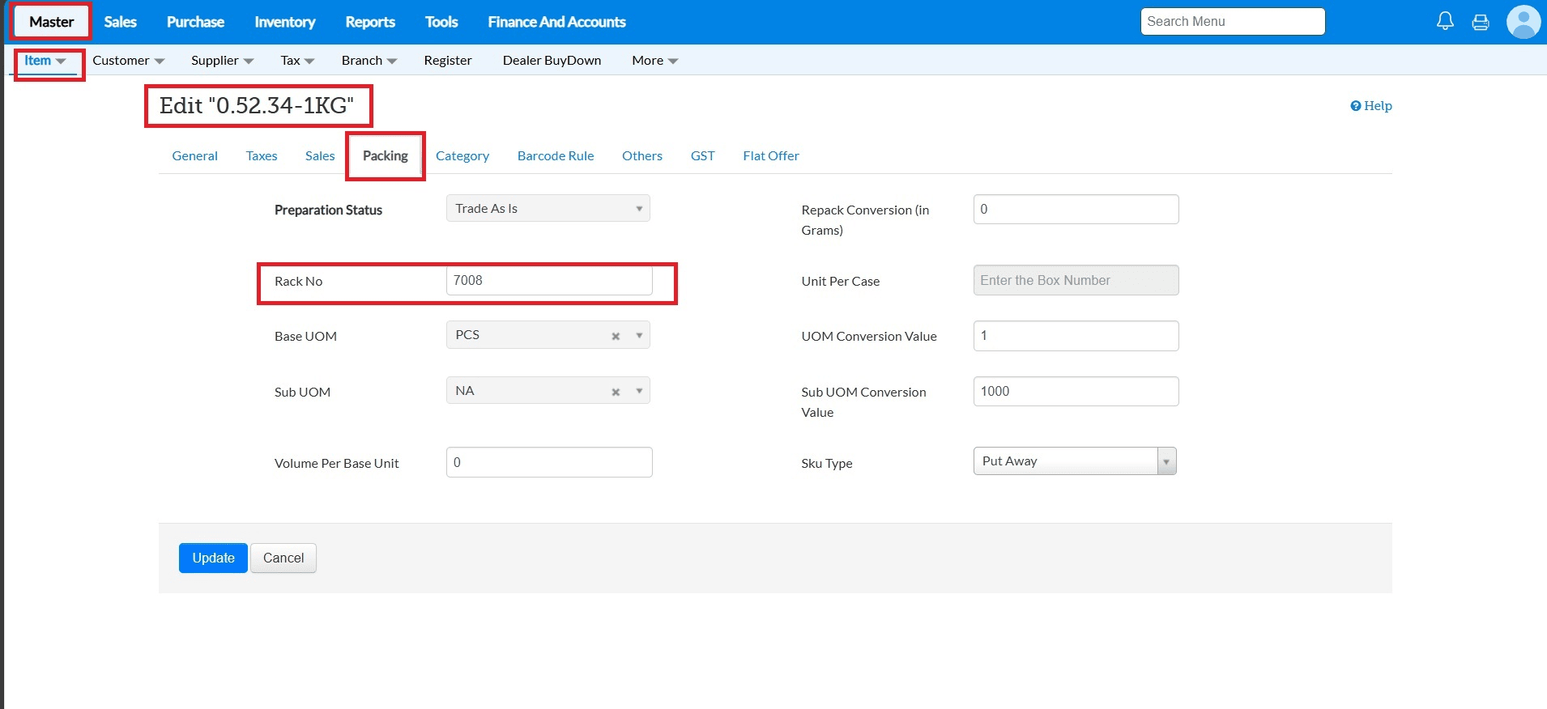Image resolution: width=1547 pixels, height=709 pixels.
Task: Switch to the Flat Offer tab
Action: pos(770,156)
